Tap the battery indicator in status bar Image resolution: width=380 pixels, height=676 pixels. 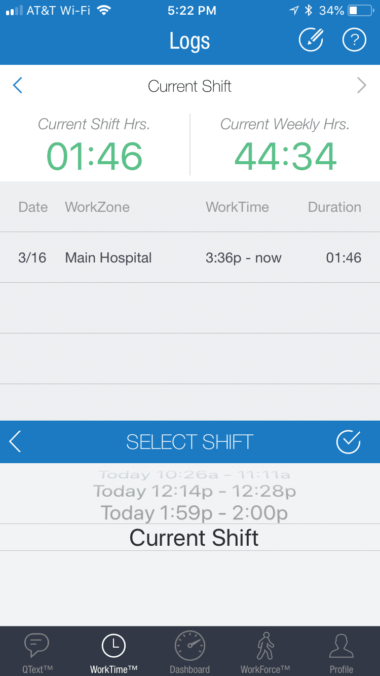360,10
